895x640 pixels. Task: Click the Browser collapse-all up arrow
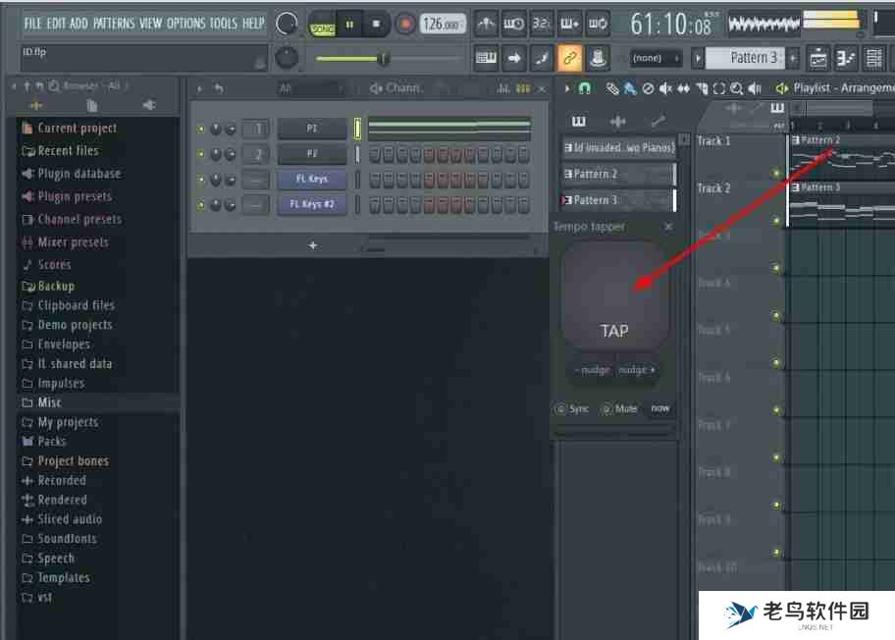coord(26,86)
